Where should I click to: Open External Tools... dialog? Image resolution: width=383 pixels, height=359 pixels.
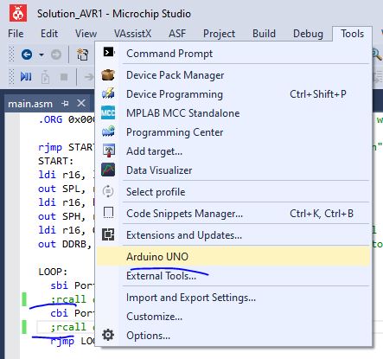pyautogui.click(x=233, y=276)
